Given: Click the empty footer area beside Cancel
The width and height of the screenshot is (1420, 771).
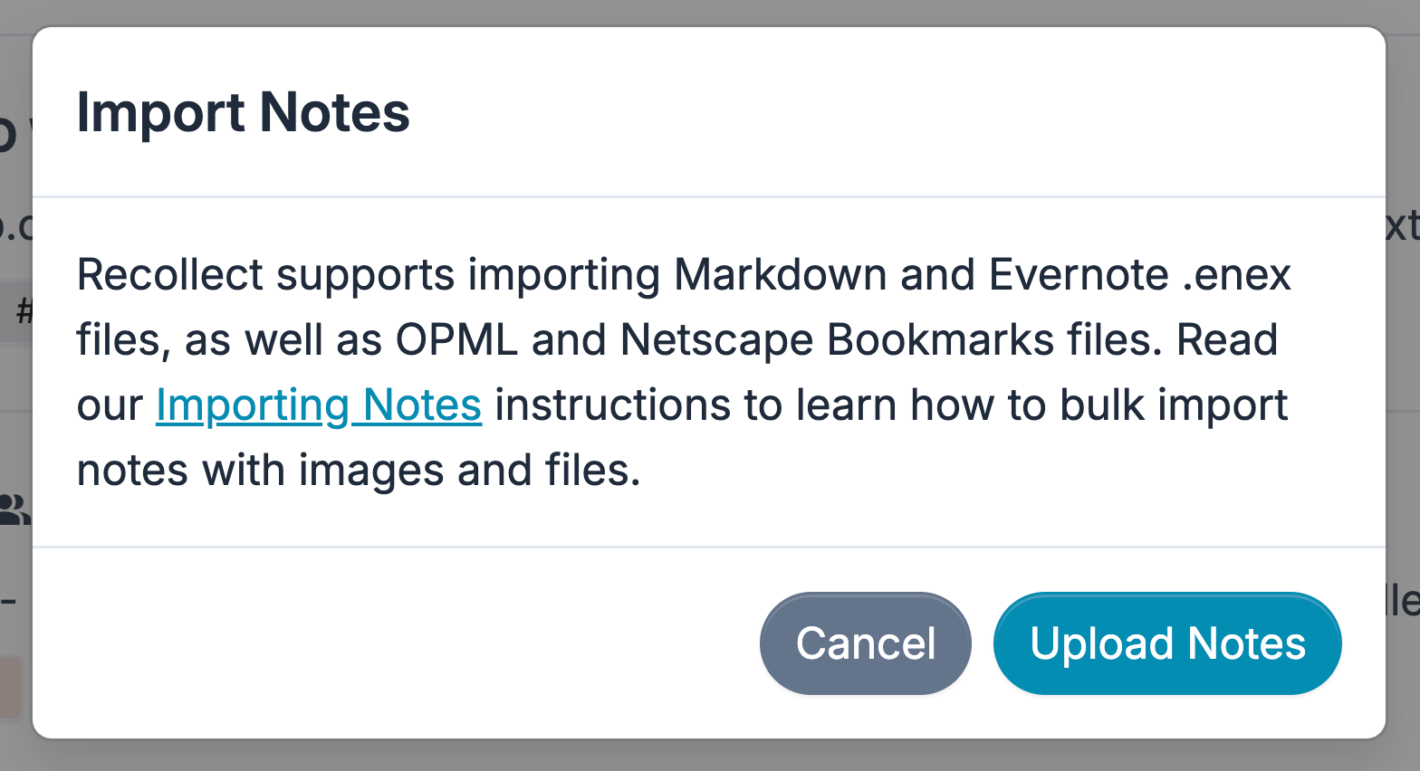Looking at the screenshot, I should (x=396, y=643).
